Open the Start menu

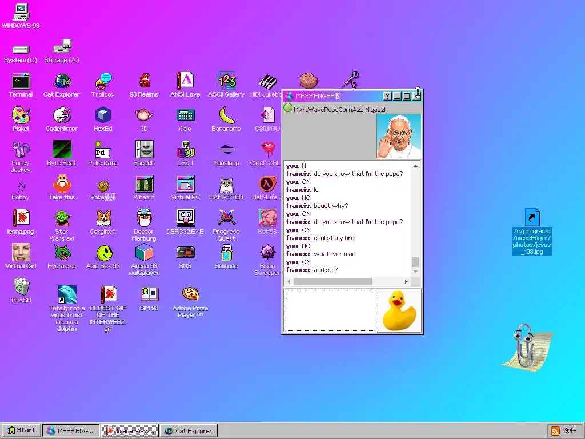tap(21, 430)
